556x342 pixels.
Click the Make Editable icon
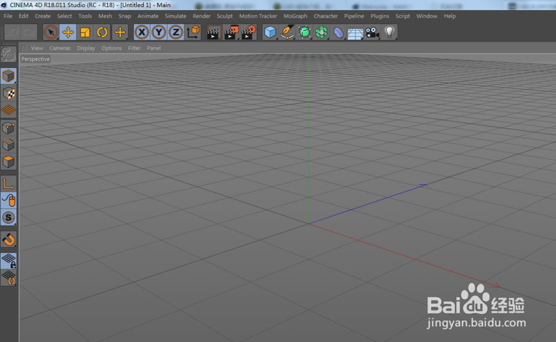[8, 55]
